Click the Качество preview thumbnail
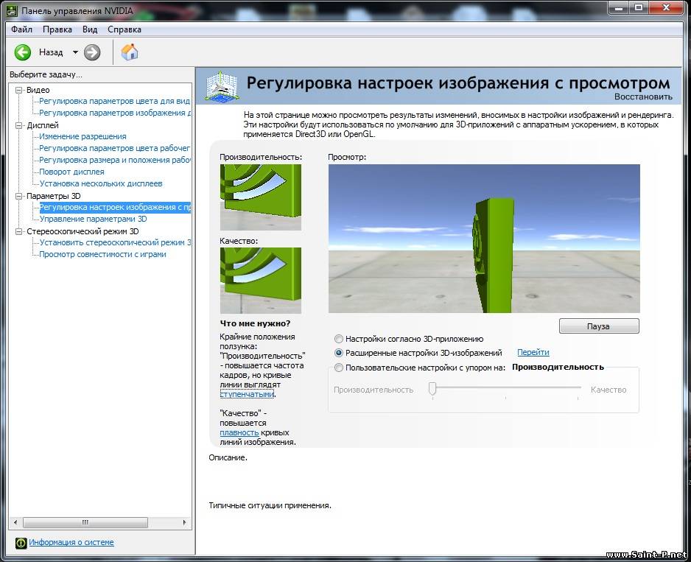The height and width of the screenshot is (562, 691). [261, 281]
